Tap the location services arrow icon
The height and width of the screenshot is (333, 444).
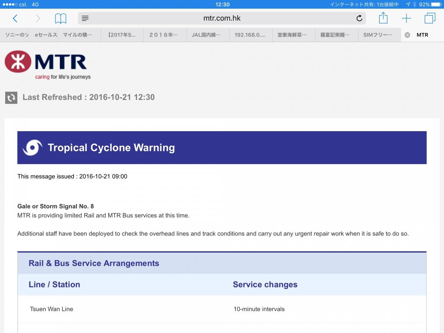(408, 5)
